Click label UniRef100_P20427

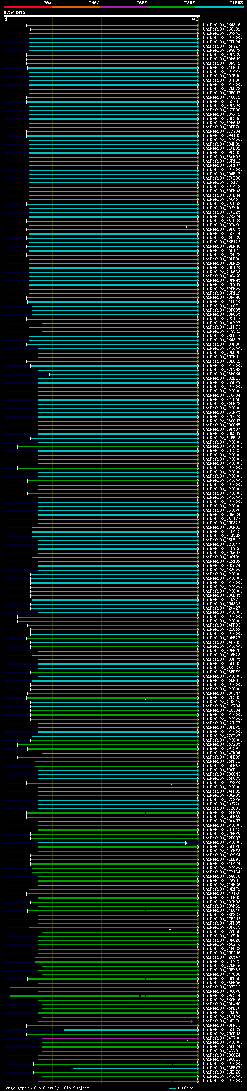point(222,608)
